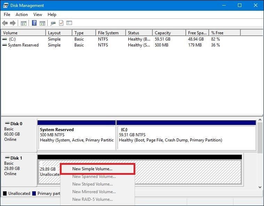
Task: Click the greyed New RAID-5 Volume entry
Action: pyautogui.click(x=97, y=199)
